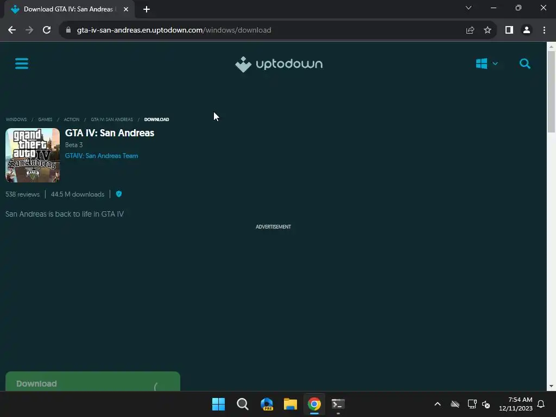Open Chrome's three-dot menu
556x417 pixels.
click(544, 30)
